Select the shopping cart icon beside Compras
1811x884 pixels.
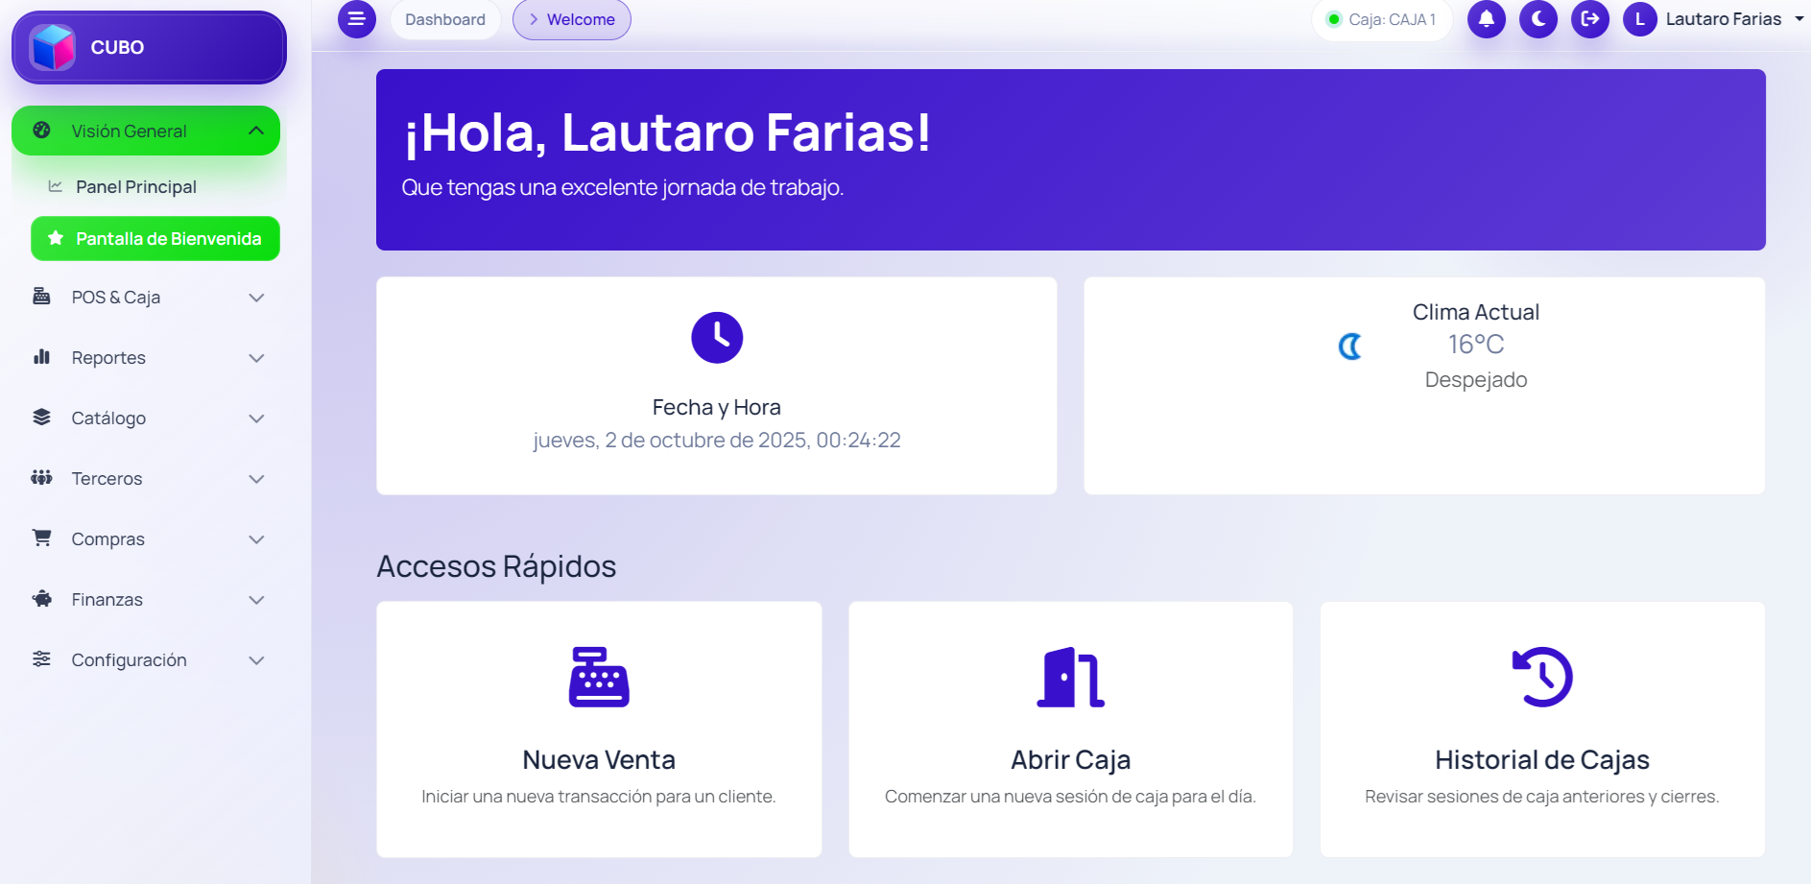[x=40, y=538]
